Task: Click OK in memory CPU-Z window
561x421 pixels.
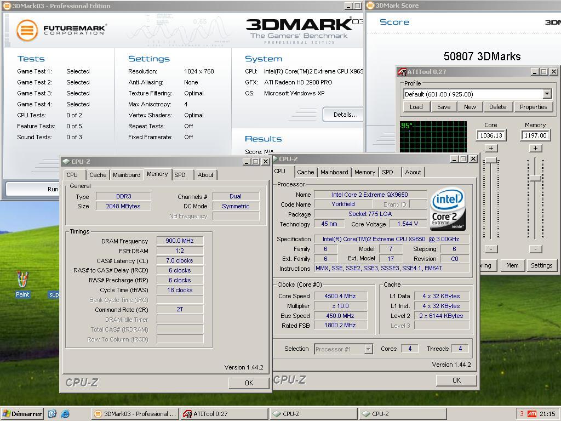Action: point(249,383)
